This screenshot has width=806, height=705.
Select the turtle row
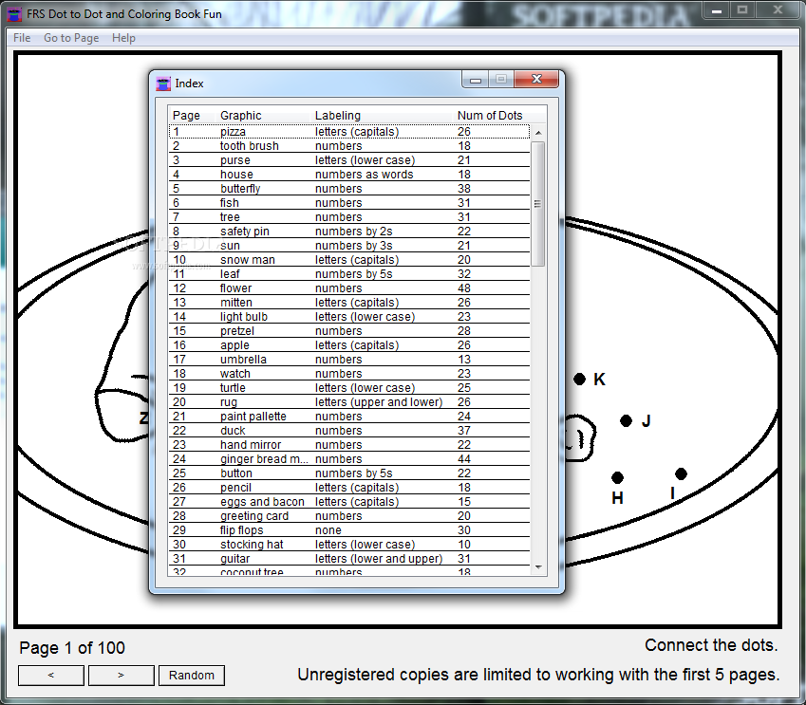point(349,388)
